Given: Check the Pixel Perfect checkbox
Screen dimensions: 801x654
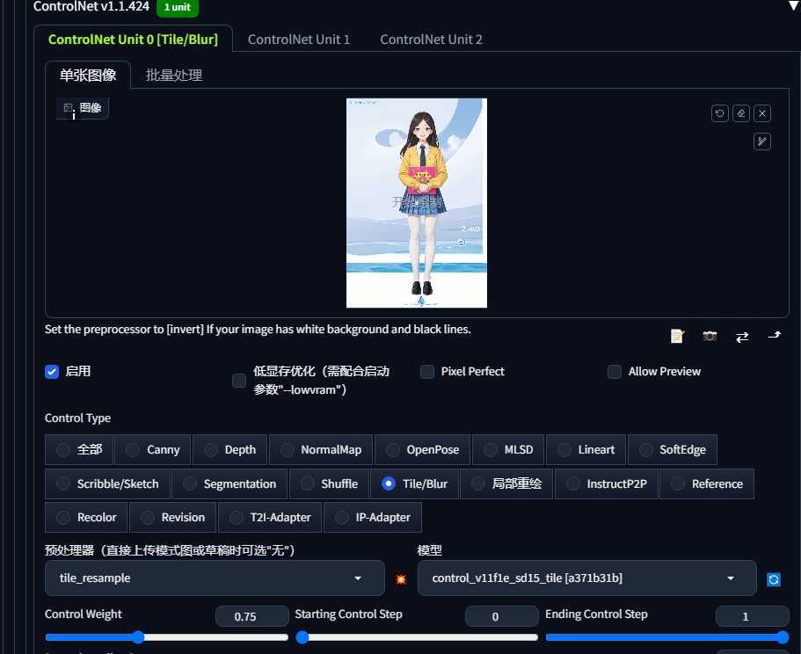Looking at the screenshot, I should click(427, 372).
